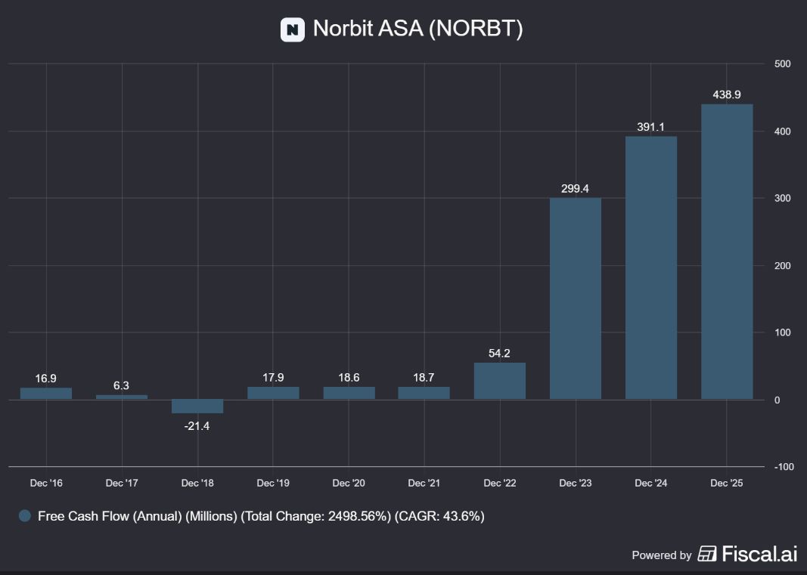Select the Dec '23 bar labeled 299.4
The image size is (807, 575).
[576, 298]
